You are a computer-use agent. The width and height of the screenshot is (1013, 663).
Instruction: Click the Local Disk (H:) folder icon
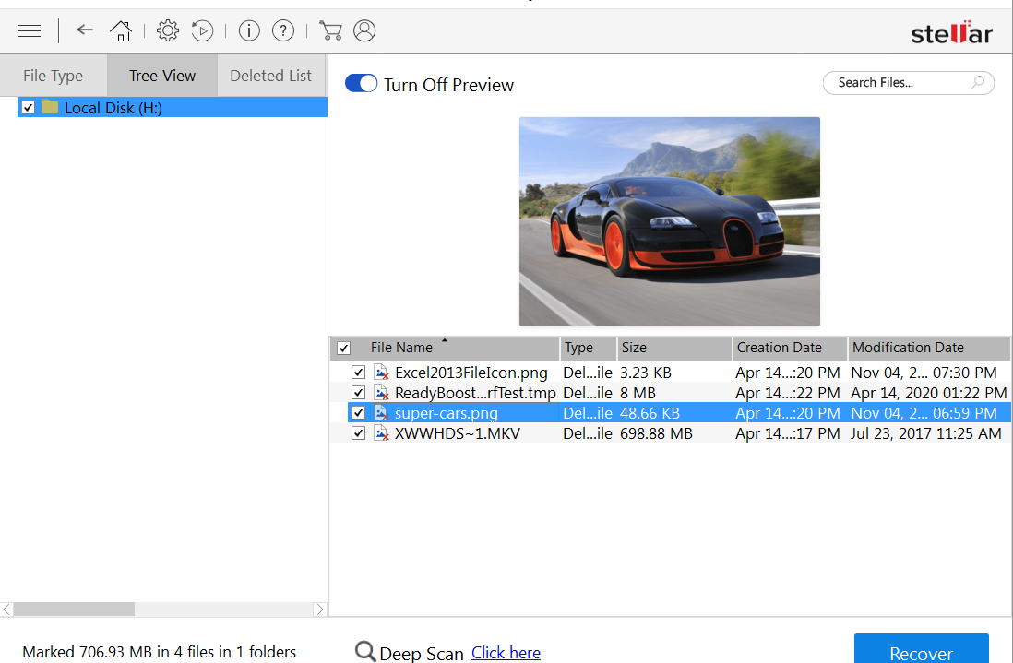pyautogui.click(x=50, y=107)
